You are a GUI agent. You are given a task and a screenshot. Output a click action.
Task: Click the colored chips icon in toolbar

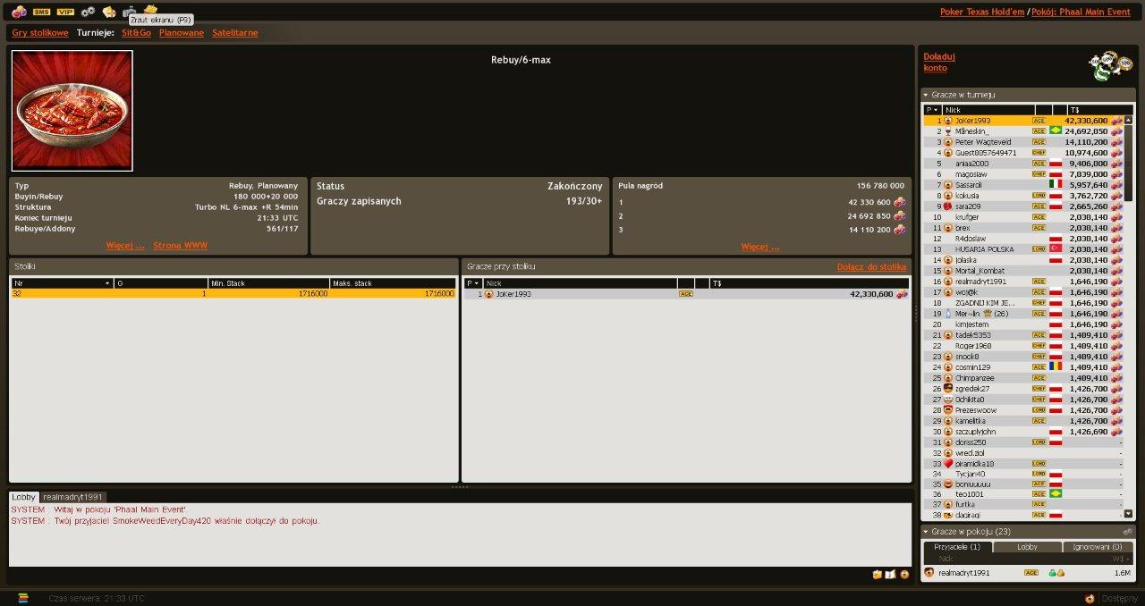tap(19, 12)
